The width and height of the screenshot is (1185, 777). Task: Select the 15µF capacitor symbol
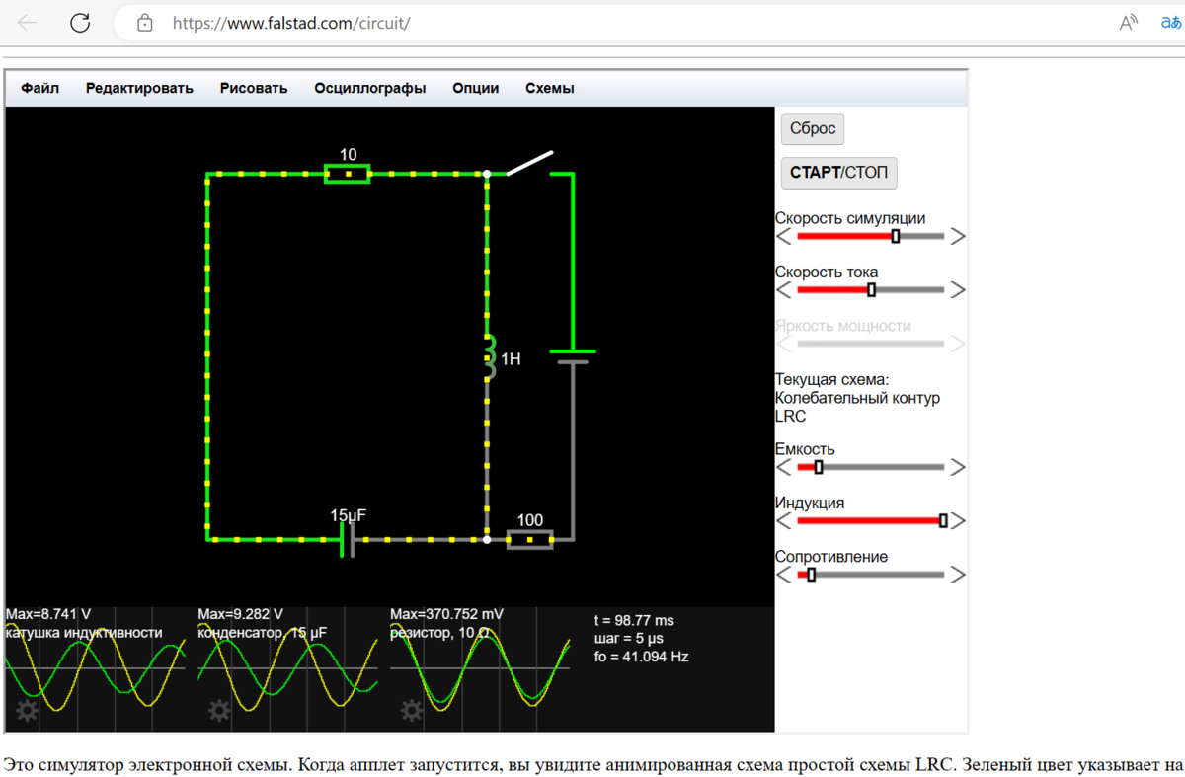tap(348, 539)
